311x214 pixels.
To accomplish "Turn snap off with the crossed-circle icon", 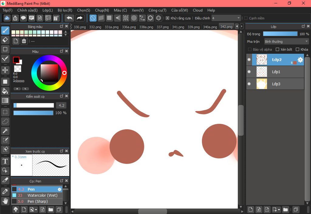I will (93, 18).
